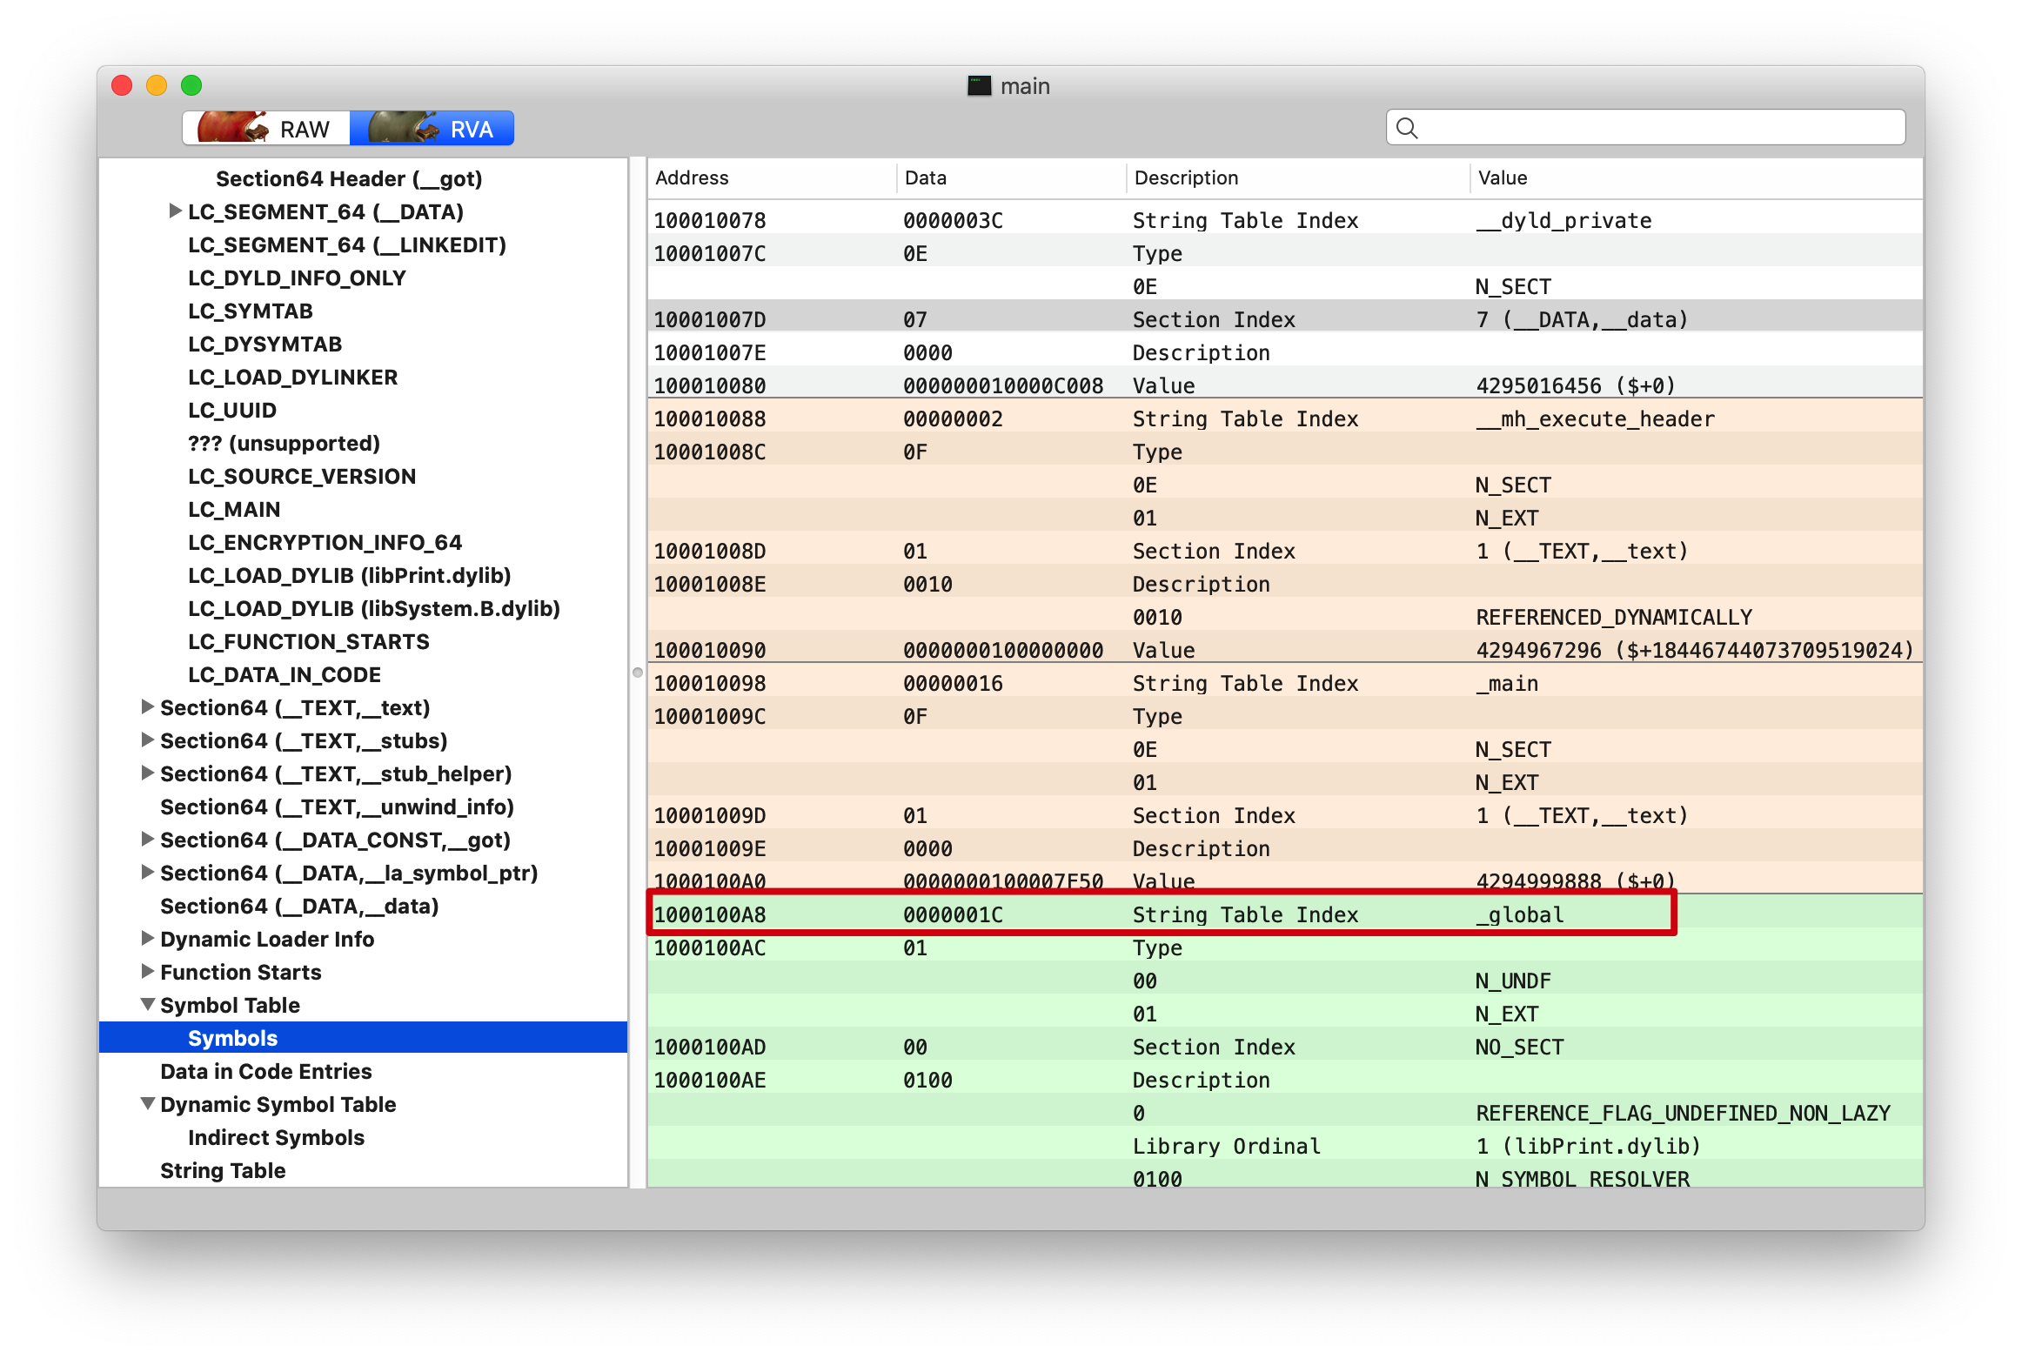Select LC_DYLD_INFO_ONLY item
2022x1359 pixels.
pyautogui.click(x=297, y=278)
